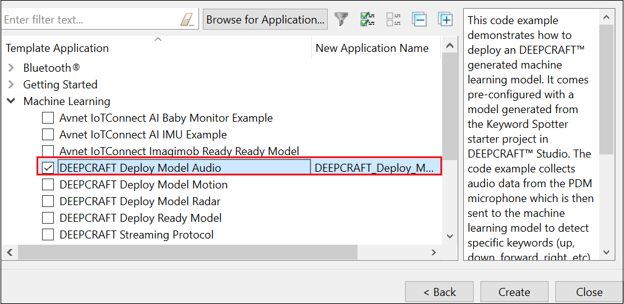This screenshot has height=304, width=624.
Task: Select the Machine Learning tree label
Action: tap(67, 101)
